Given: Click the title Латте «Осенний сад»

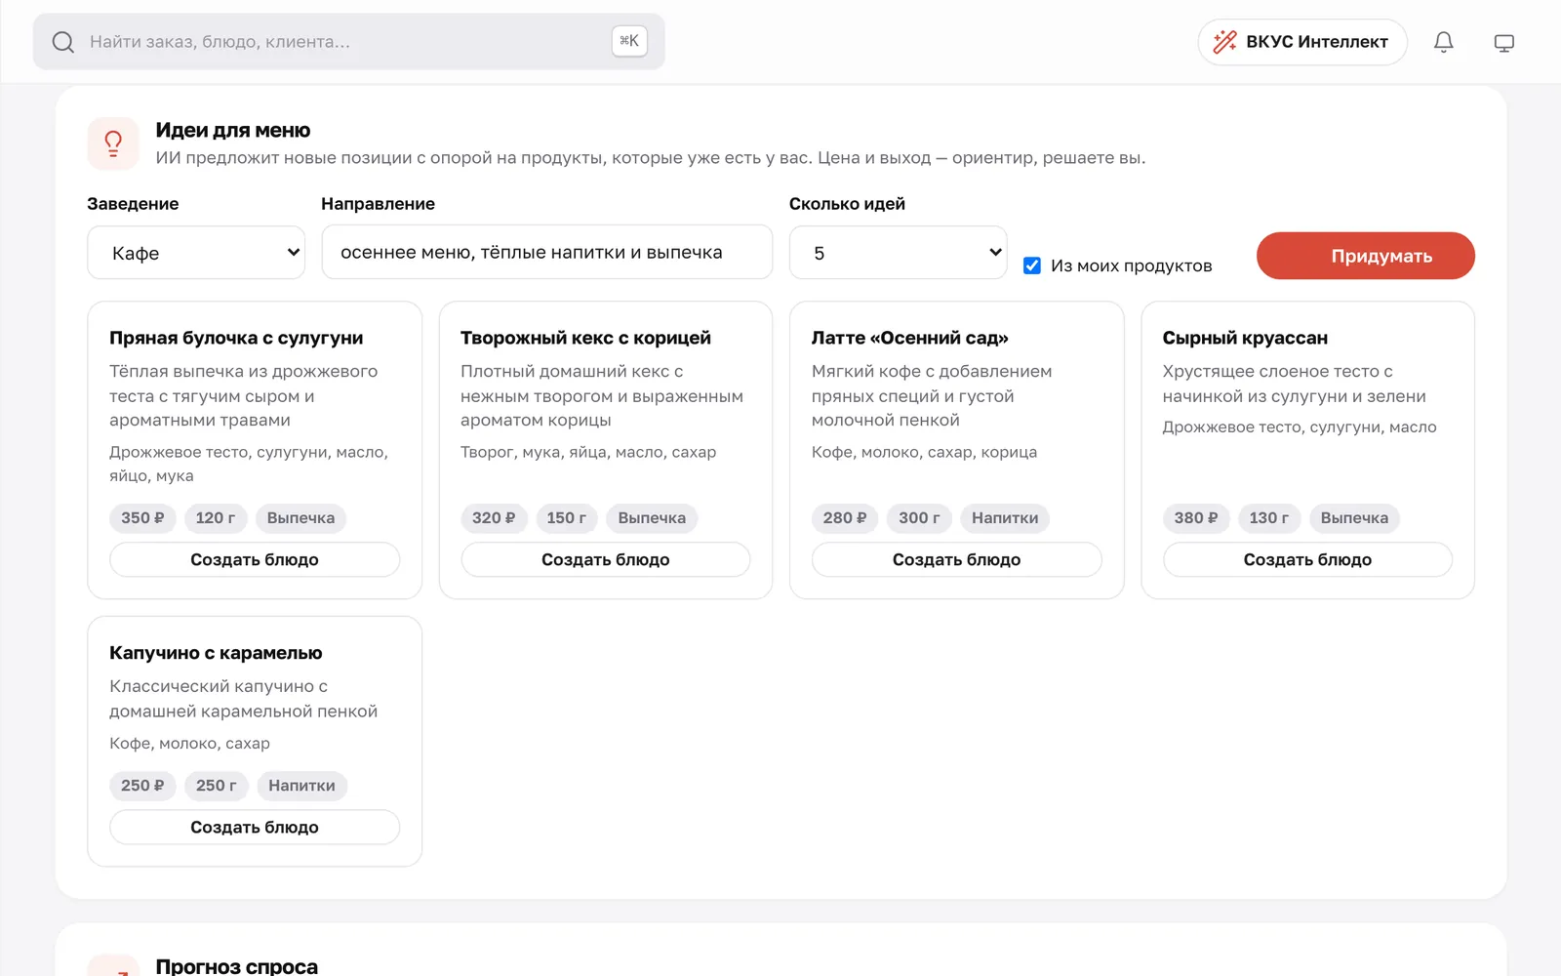Looking at the screenshot, I should [910, 338].
